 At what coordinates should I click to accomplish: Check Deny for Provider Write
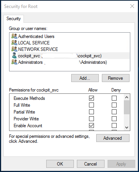(114, 118)
